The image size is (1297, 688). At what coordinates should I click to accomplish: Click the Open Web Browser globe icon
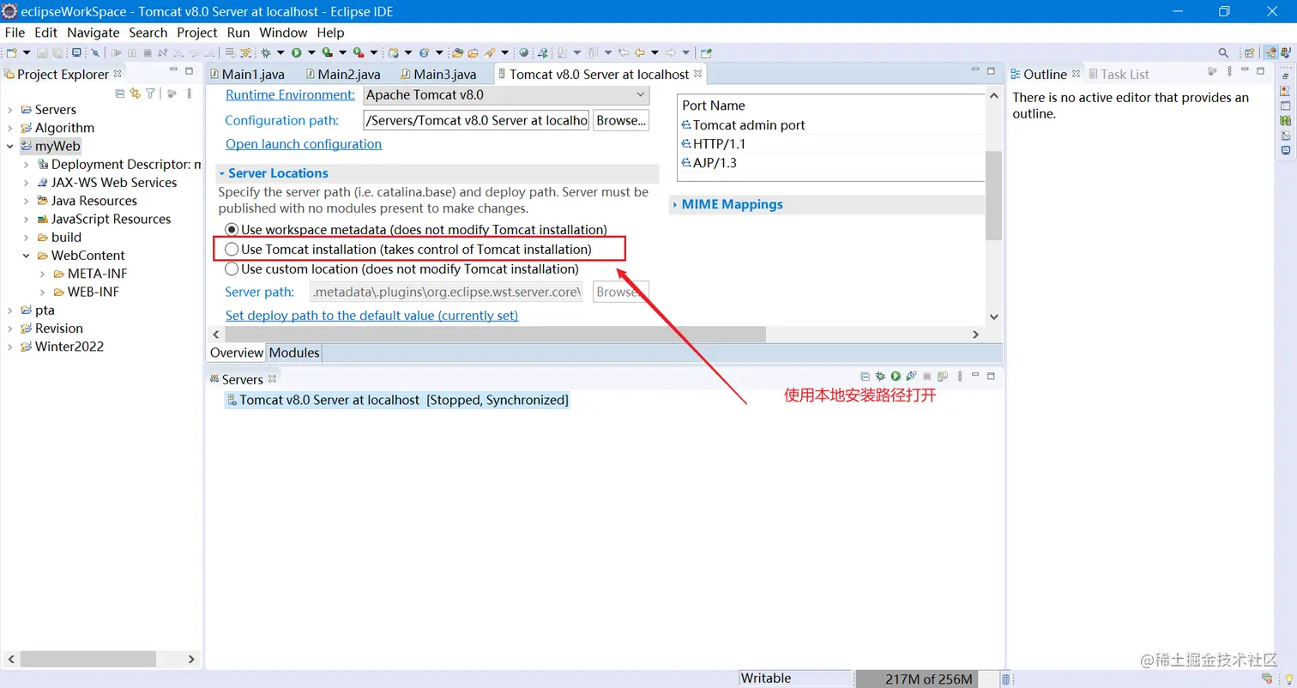click(523, 52)
